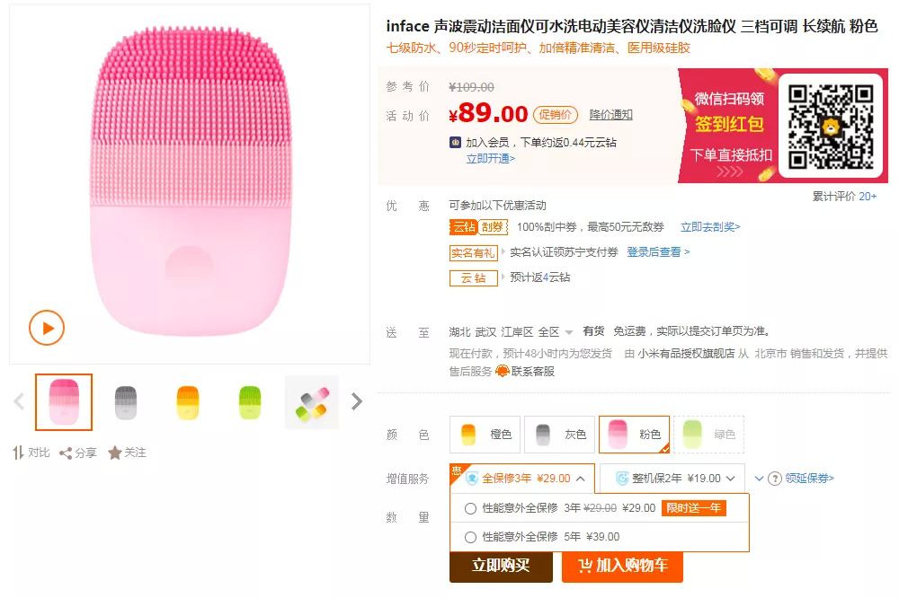This screenshot has height=598, width=899.
Task: Show previous thumbnails with left arrow
Action: (x=19, y=401)
